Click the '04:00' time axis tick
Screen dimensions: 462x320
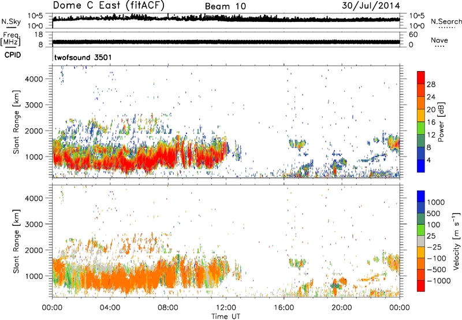pyautogui.click(x=110, y=308)
